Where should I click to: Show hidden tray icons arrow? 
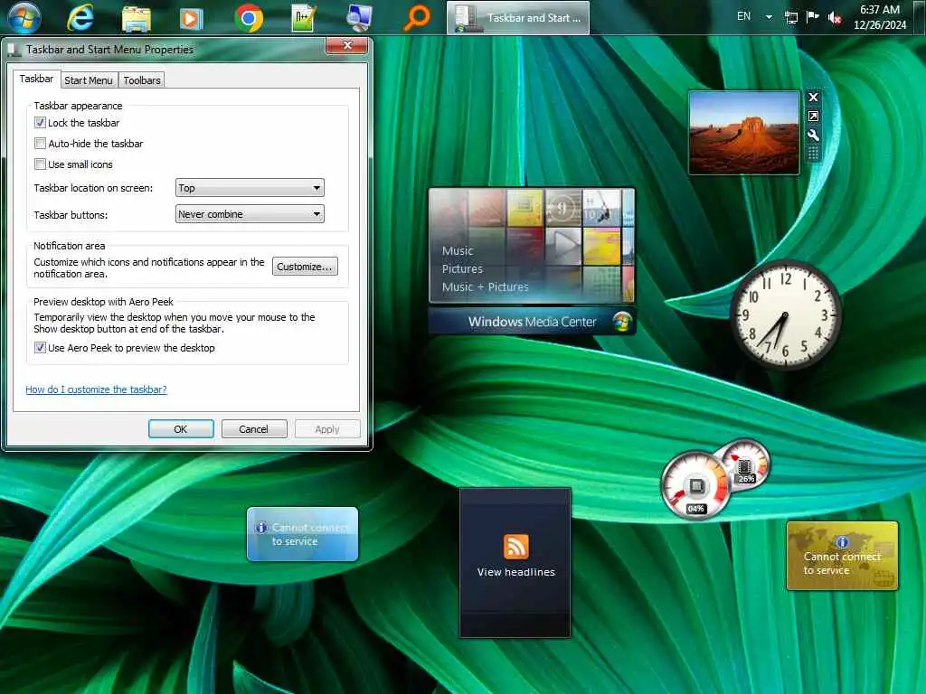(769, 17)
